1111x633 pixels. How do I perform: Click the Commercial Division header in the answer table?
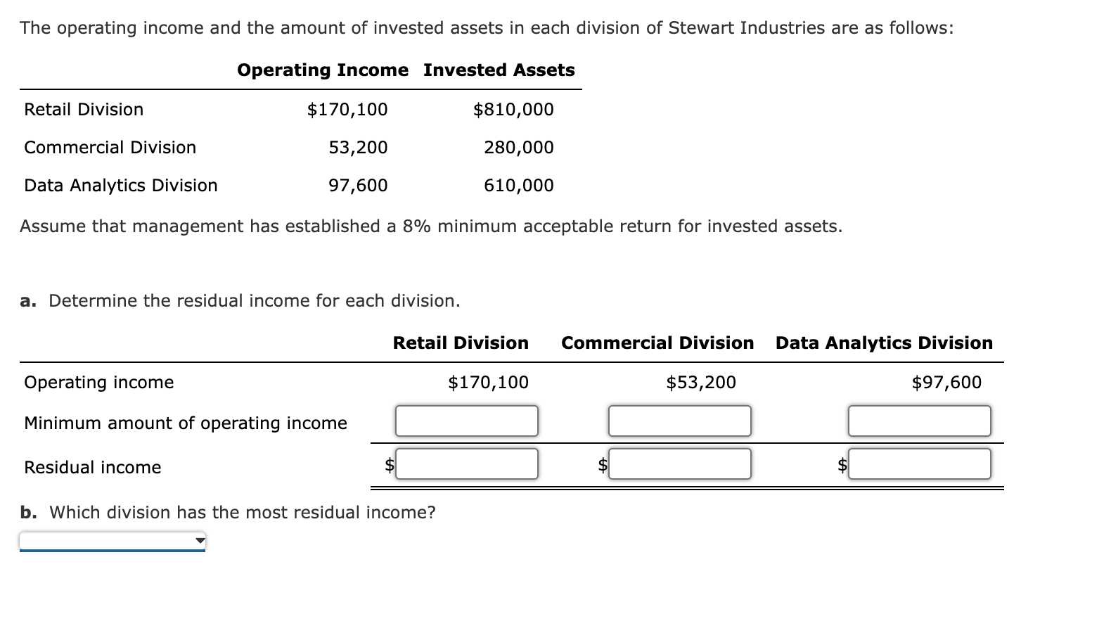[657, 343]
